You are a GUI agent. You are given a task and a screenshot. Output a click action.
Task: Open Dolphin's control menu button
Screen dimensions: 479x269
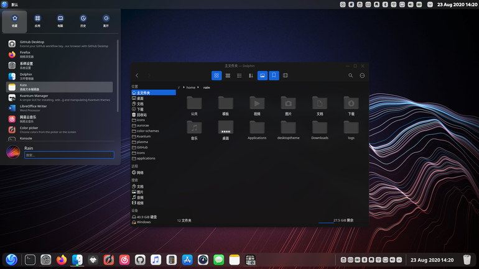pyautogui.click(x=362, y=75)
